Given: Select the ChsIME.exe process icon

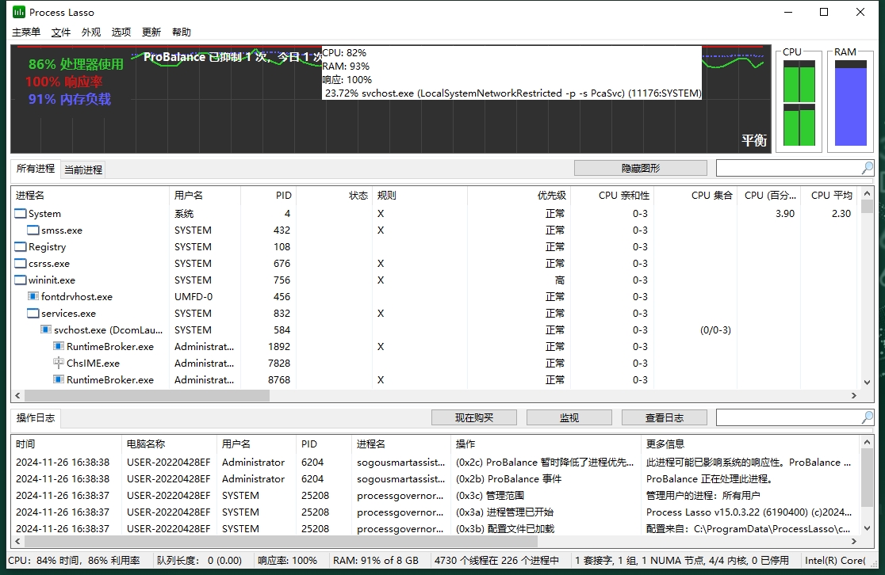Looking at the screenshot, I should [59, 363].
